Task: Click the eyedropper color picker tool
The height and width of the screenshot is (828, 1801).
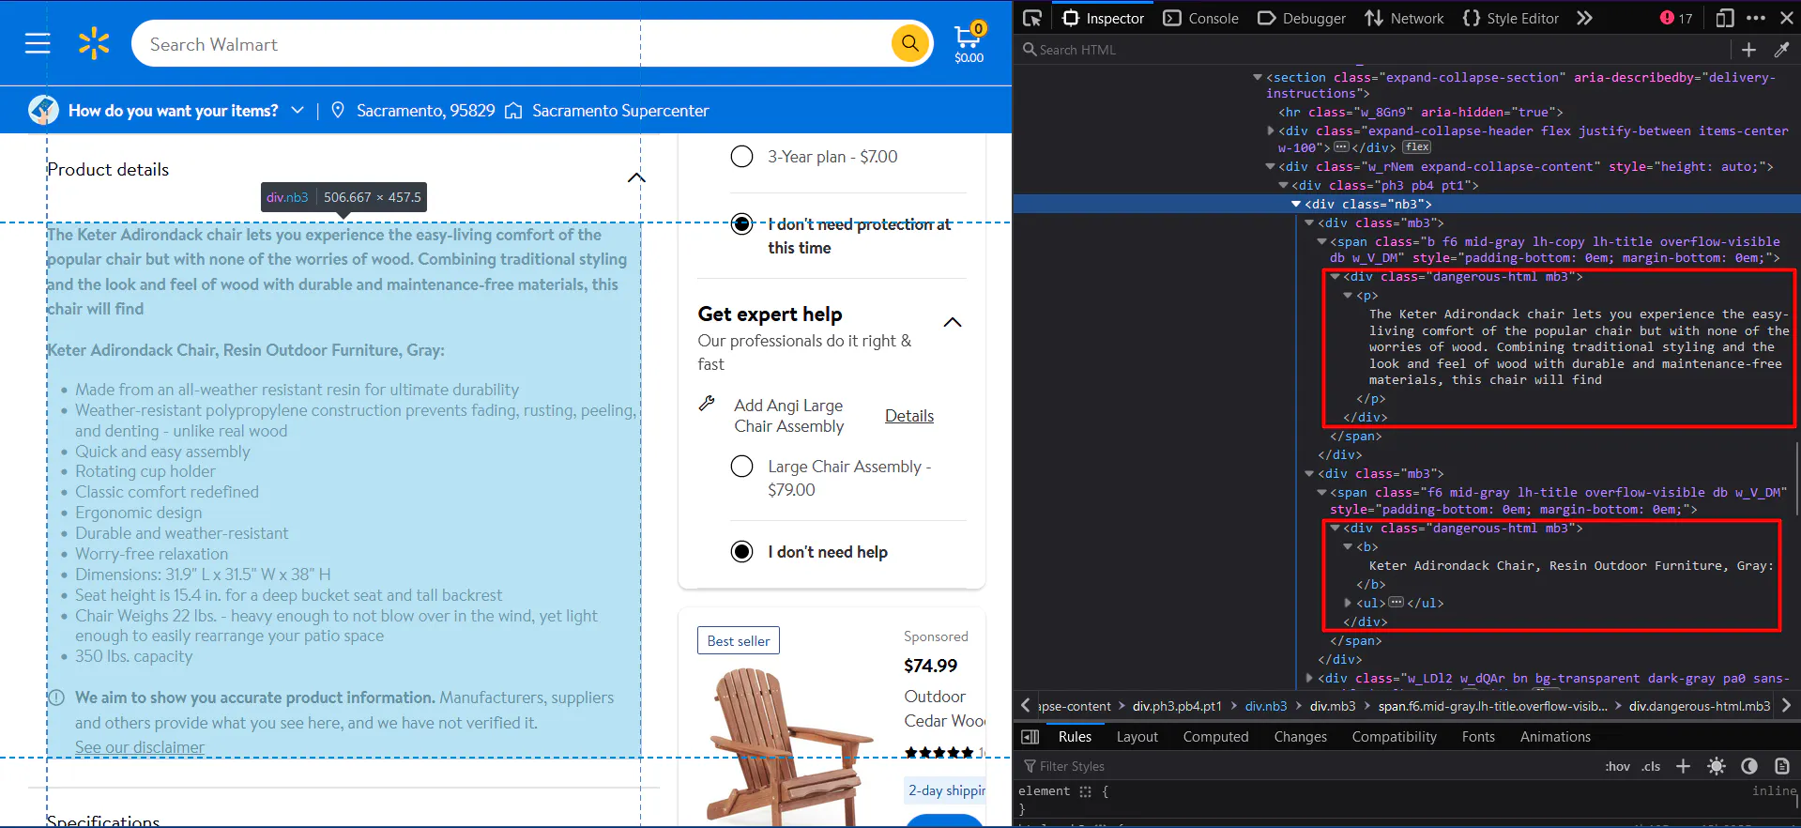Action: [x=1781, y=50]
